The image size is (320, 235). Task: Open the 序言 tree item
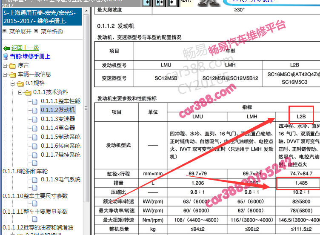point(23,65)
